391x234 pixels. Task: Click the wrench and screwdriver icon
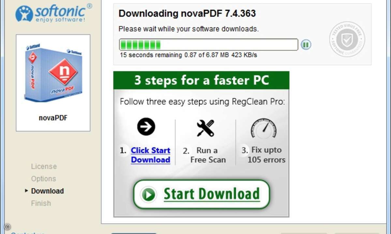point(206,128)
